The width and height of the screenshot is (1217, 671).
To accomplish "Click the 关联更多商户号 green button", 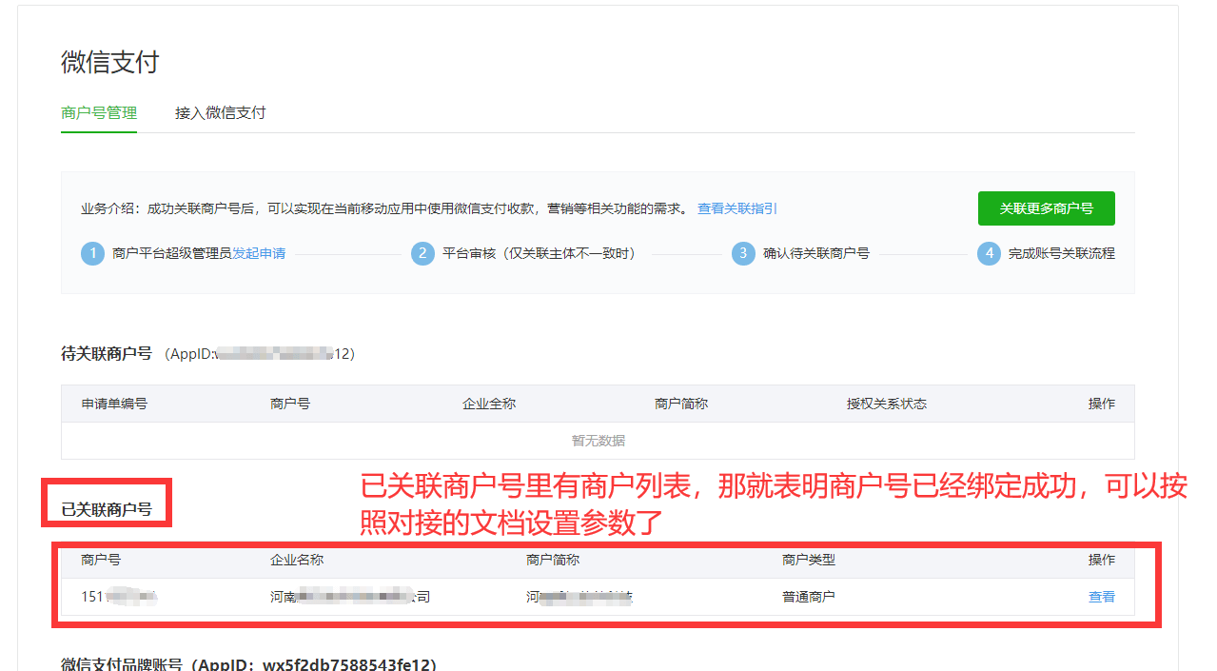I will [1046, 208].
